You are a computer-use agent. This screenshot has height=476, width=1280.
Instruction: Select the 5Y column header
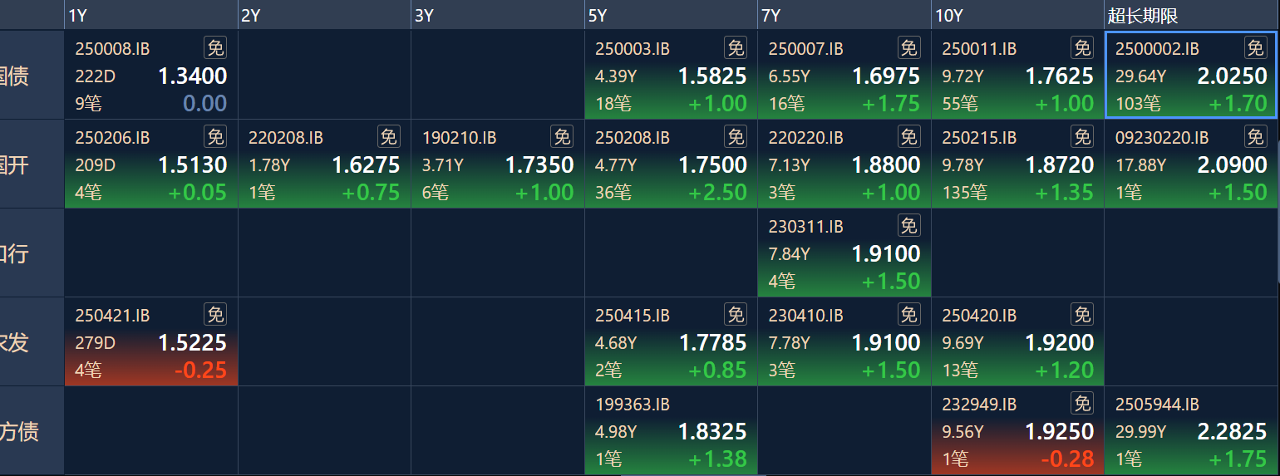tap(671, 16)
